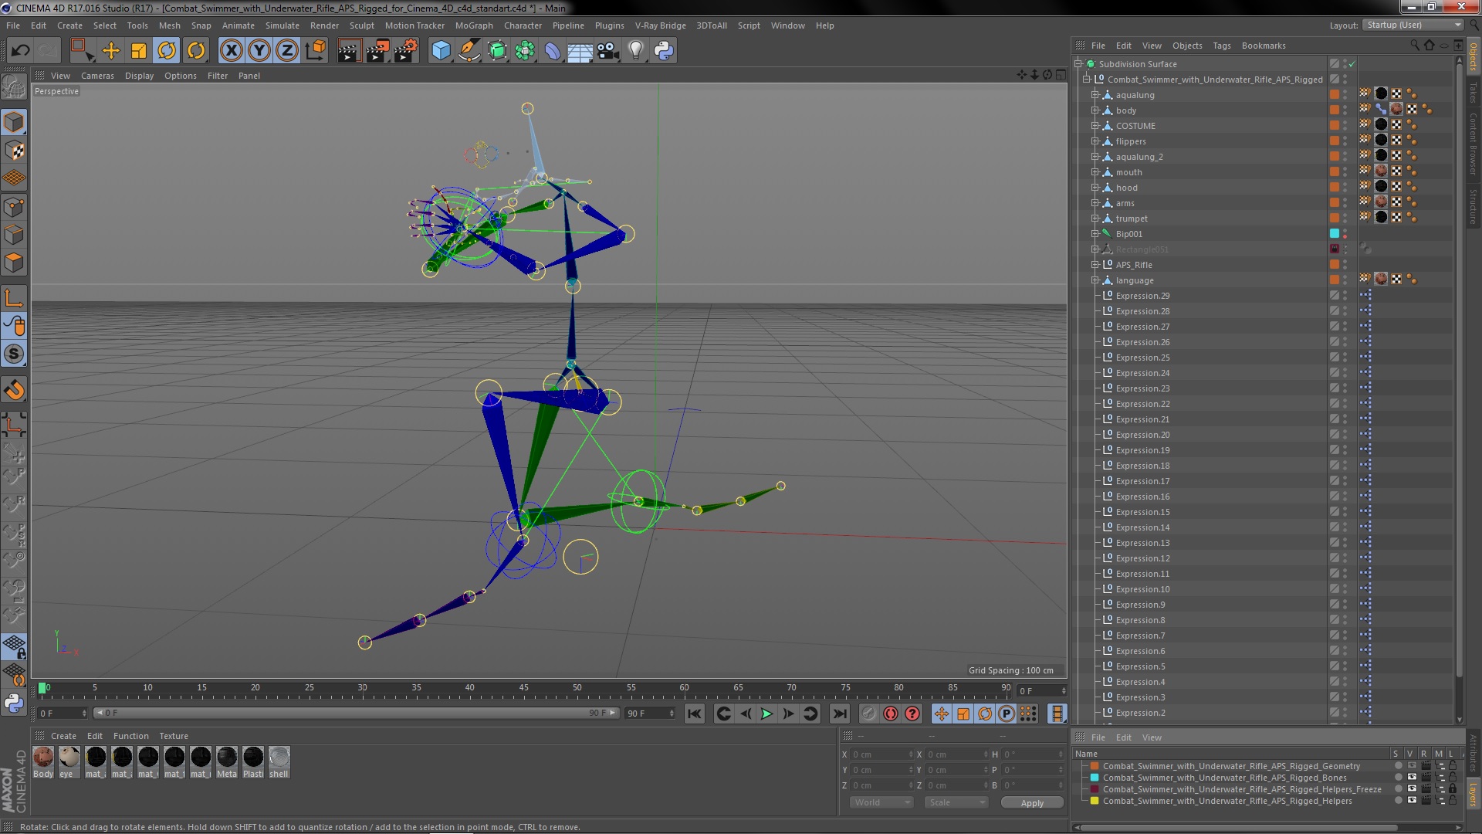Open the MoGraph menu

tap(474, 25)
